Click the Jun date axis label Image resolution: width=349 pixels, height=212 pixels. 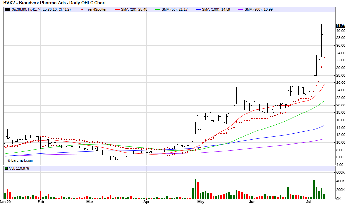pyautogui.click(x=252, y=202)
